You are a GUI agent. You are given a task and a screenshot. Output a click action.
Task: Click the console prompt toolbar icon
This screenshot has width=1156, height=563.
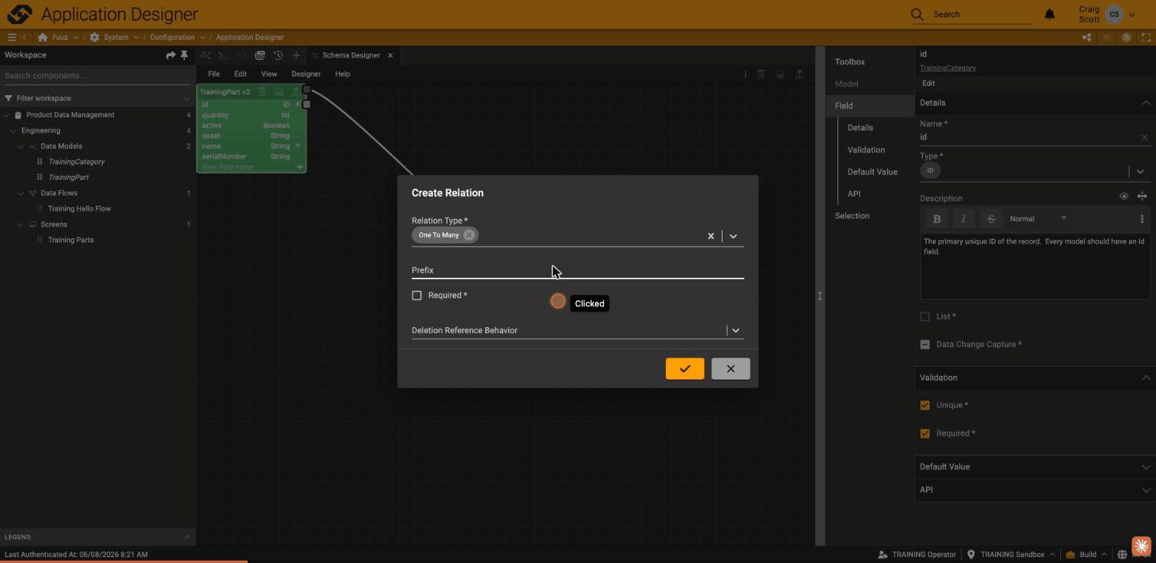pos(223,55)
